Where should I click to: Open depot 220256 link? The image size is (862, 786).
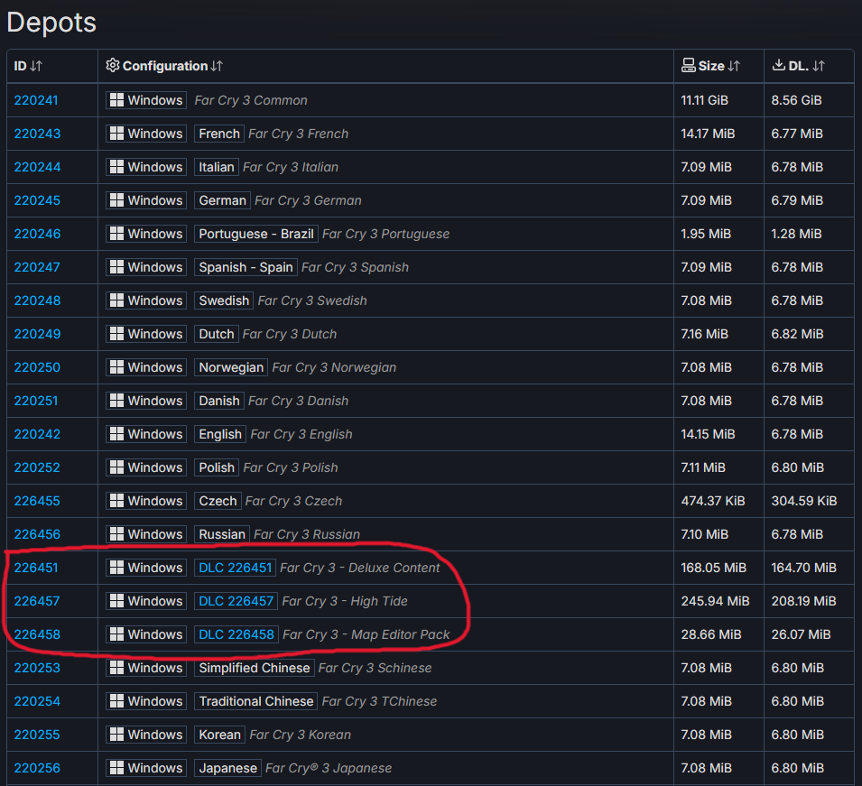37,769
